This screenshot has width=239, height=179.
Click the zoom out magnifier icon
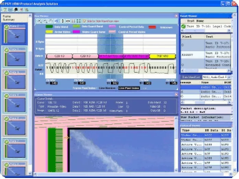[x=45, y=21]
